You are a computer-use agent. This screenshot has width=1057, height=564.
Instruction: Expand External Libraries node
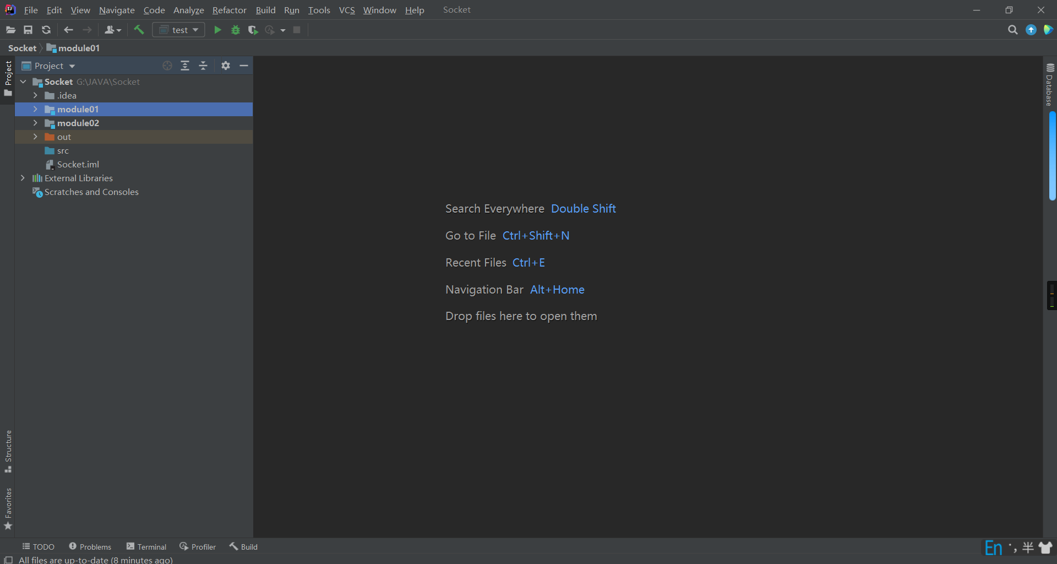tap(23, 178)
